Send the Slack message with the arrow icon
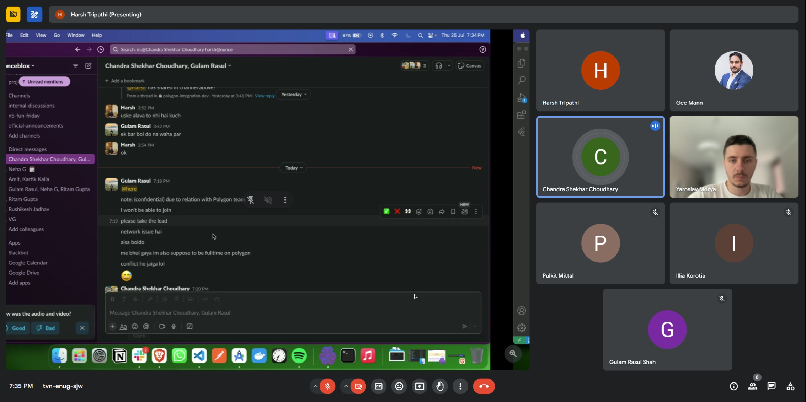The image size is (806, 402). tap(464, 326)
